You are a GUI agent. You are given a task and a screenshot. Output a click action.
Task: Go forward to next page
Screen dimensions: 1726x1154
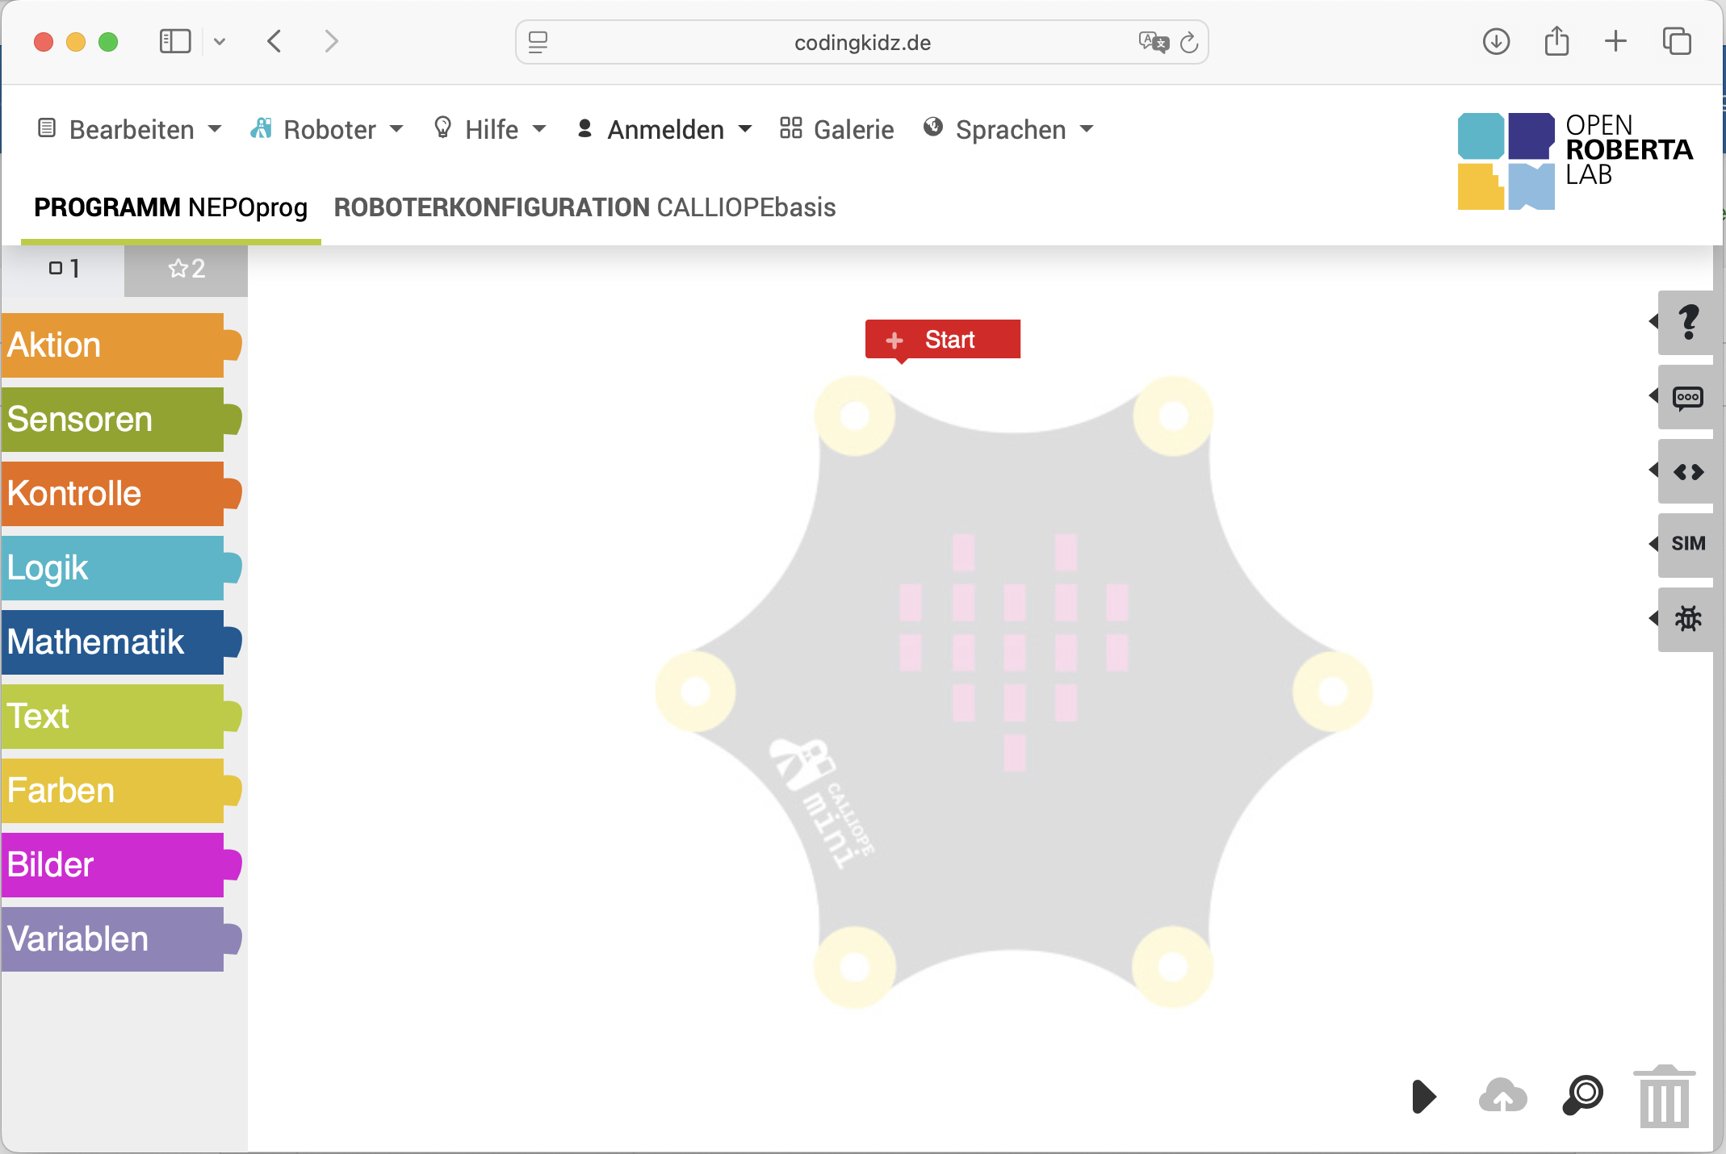[331, 41]
